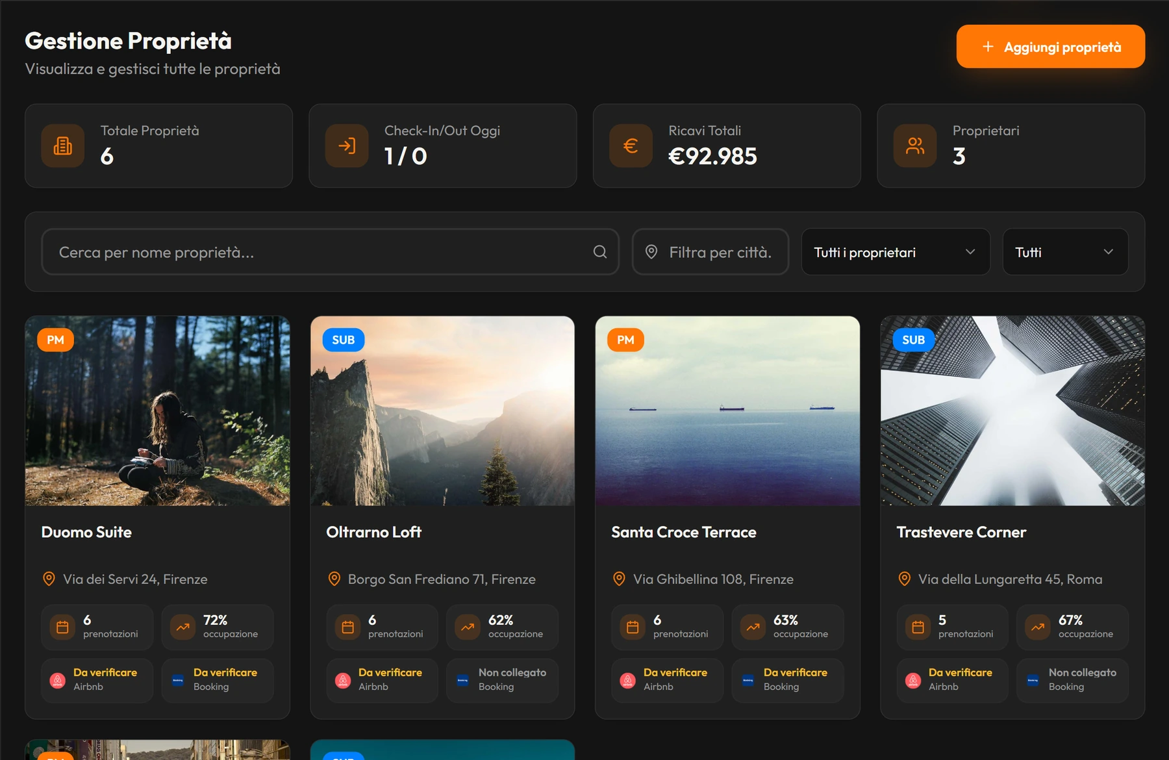Open the Santa Croce Terrace sea photo
This screenshot has height=760, width=1169.
pos(727,411)
